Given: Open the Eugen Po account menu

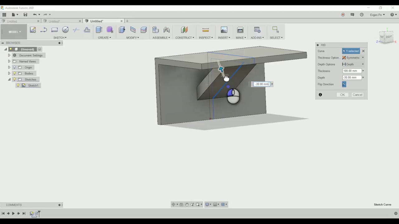Looking at the screenshot, I should pyautogui.click(x=377, y=15).
